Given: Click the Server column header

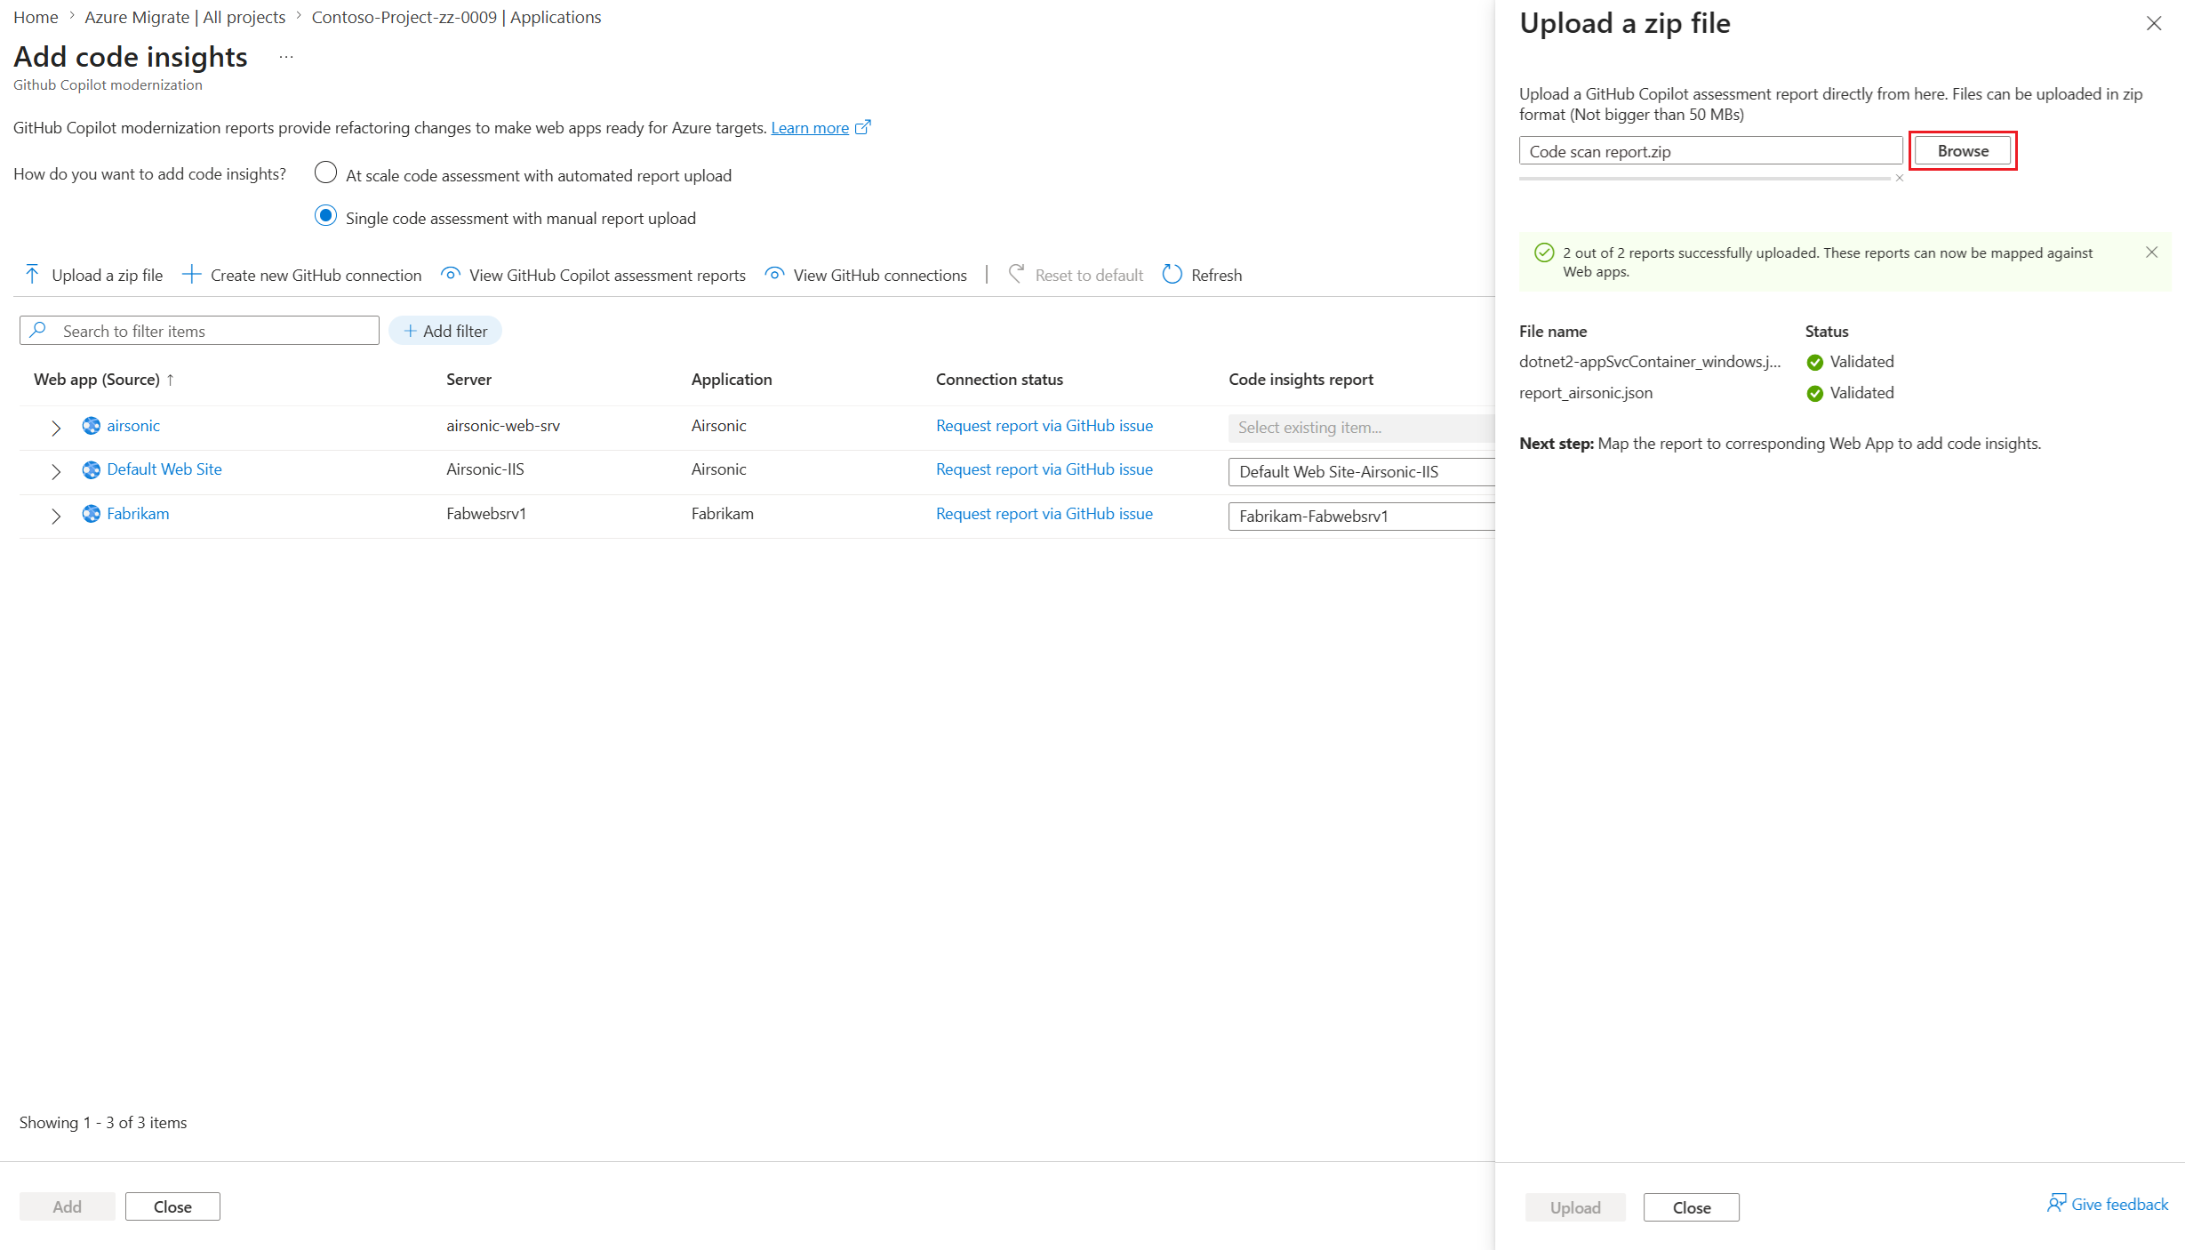Looking at the screenshot, I should tap(468, 380).
